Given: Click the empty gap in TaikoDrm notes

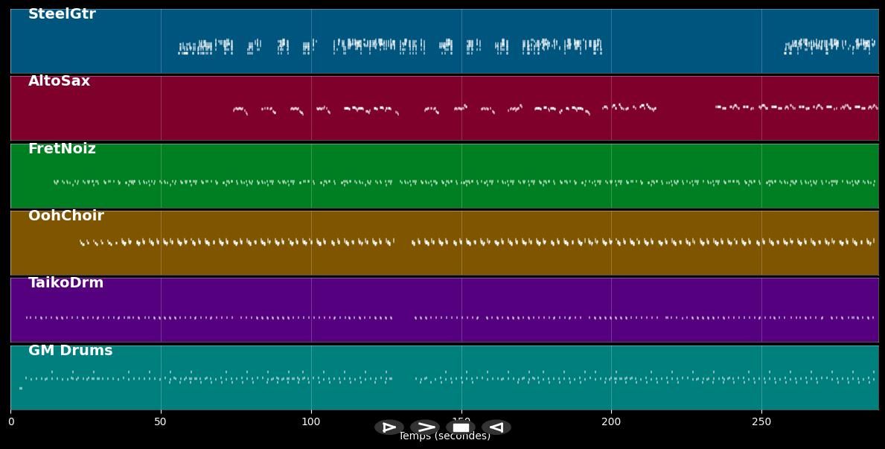Looking at the screenshot, I should coord(403,318).
